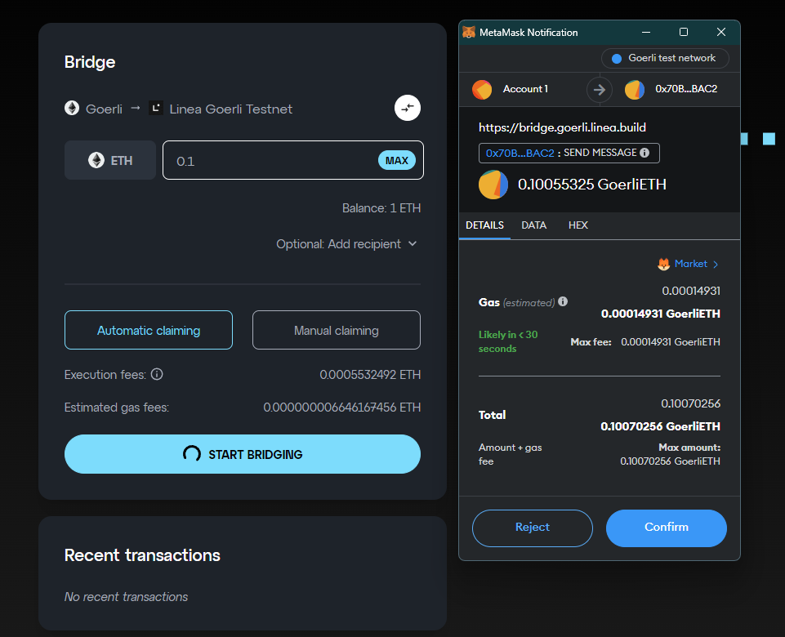785x637 pixels.
Task: Click the 0.000000006646167456 ETH gas fee value
Action: pyautogui.click(x=342, y=408)
